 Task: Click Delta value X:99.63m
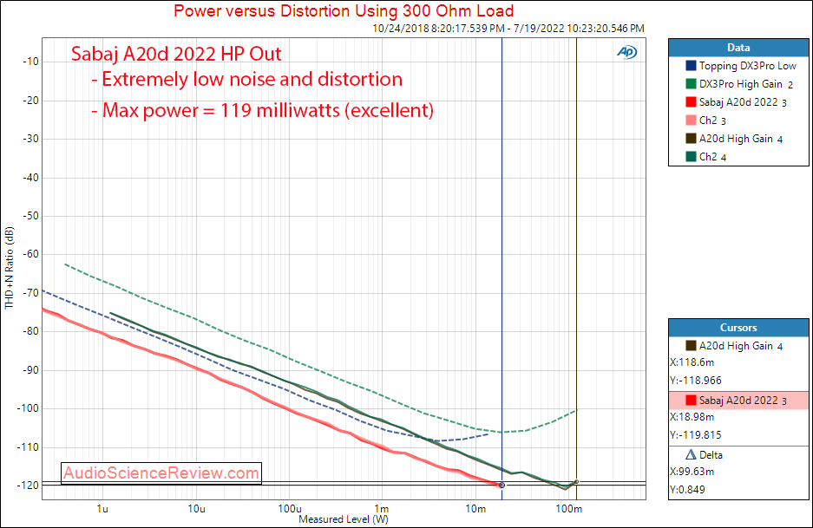692,472
